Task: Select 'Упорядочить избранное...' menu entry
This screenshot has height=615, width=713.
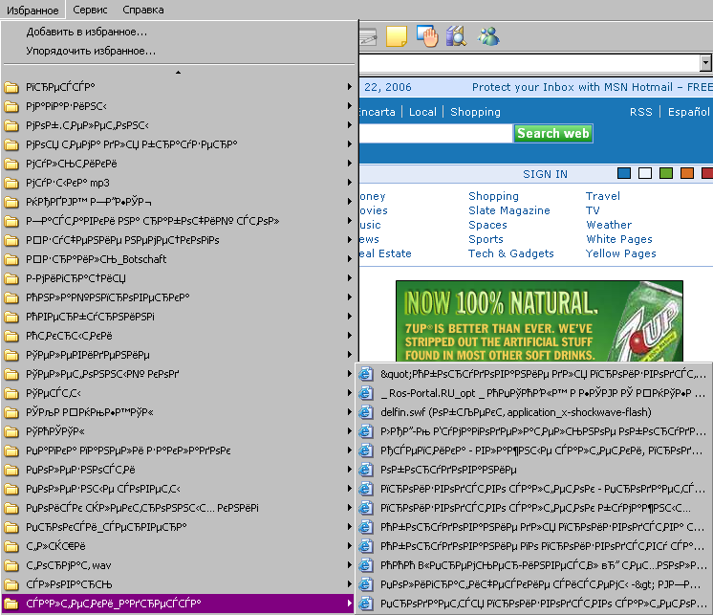Action: (x=91, y=51)
